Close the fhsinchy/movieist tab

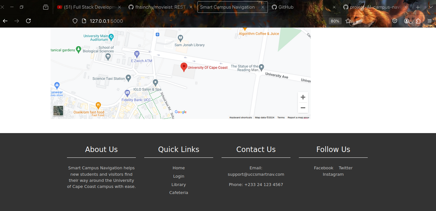coord(191,7)
